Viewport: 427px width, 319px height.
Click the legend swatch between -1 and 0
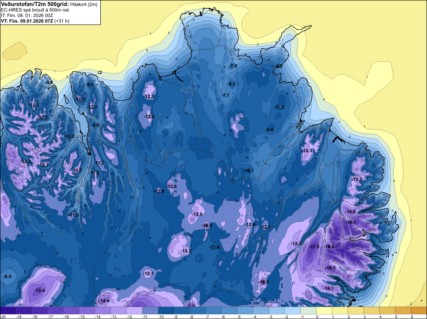[308, 310]
